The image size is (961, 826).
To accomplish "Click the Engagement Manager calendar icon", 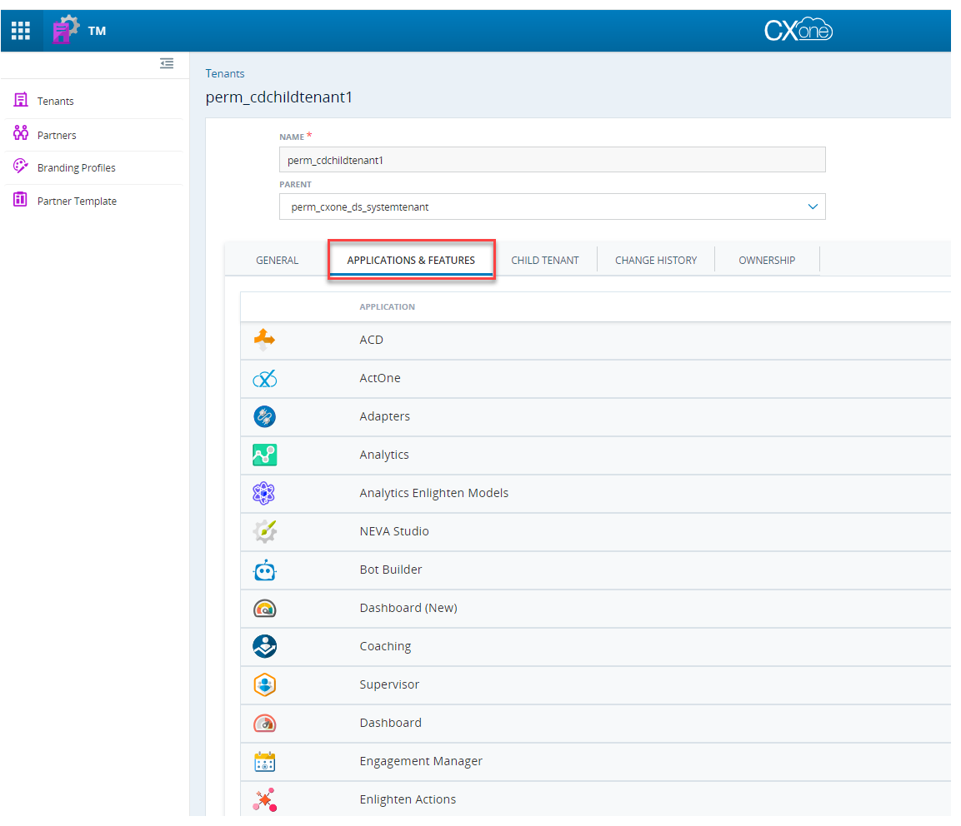I will click(x=265, y=762).
